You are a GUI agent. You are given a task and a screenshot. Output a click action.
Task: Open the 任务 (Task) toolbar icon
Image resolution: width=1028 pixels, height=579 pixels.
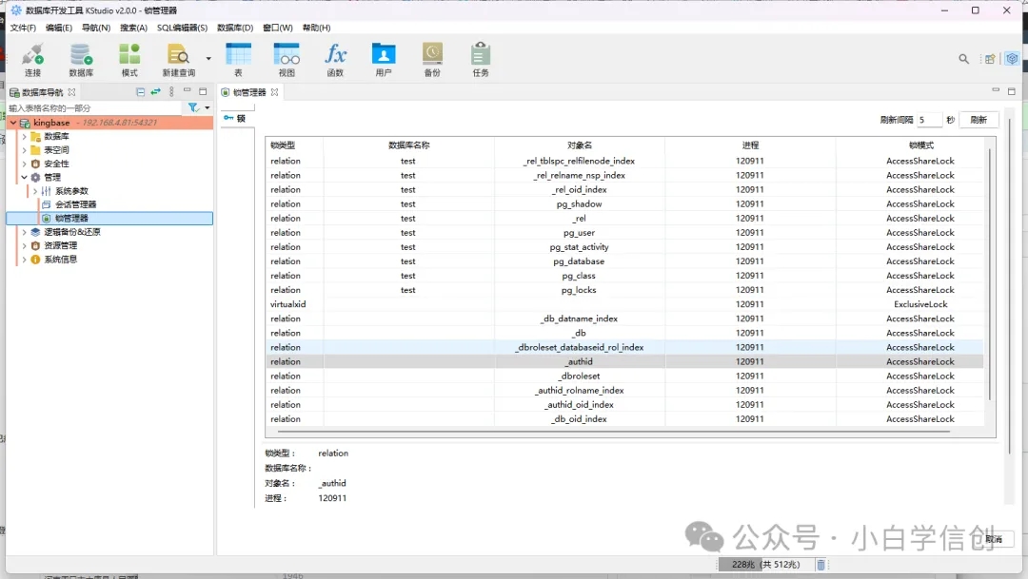[481, 60]
